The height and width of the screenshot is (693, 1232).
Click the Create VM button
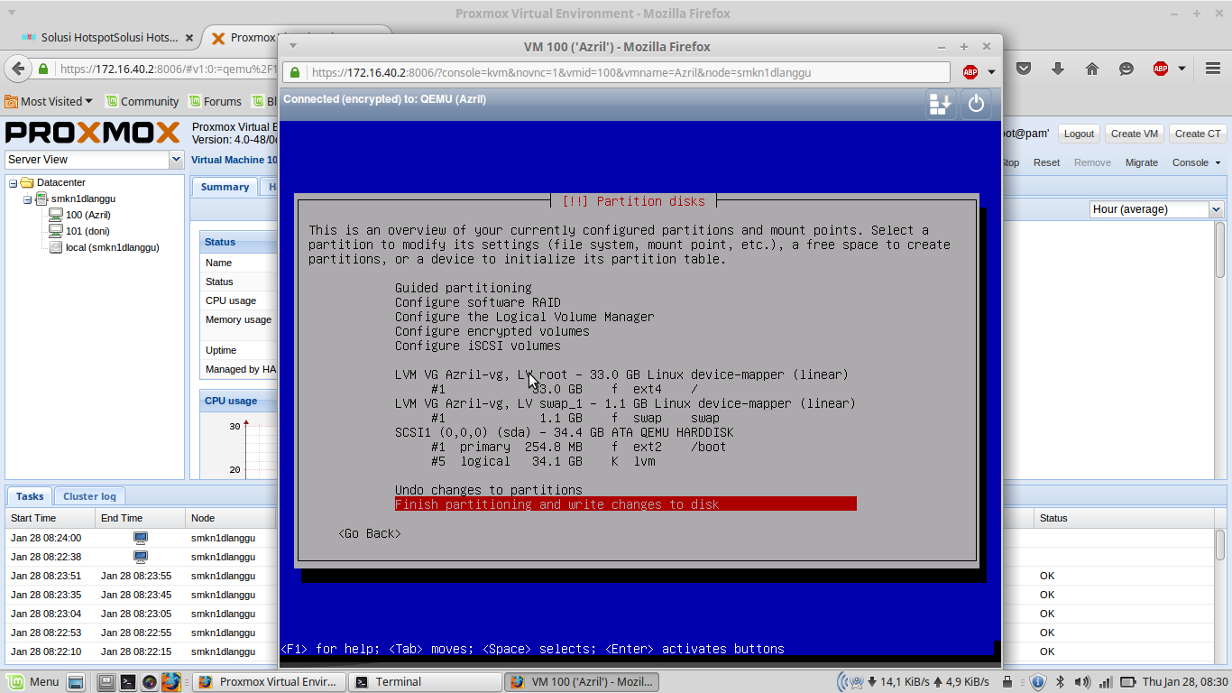tap(1134, 134)
